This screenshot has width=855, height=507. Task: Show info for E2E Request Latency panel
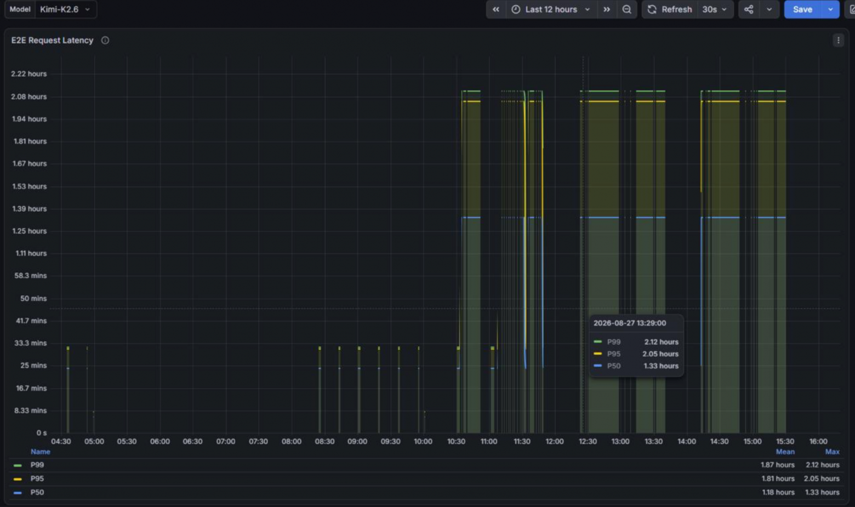click(x=105, y=41)
